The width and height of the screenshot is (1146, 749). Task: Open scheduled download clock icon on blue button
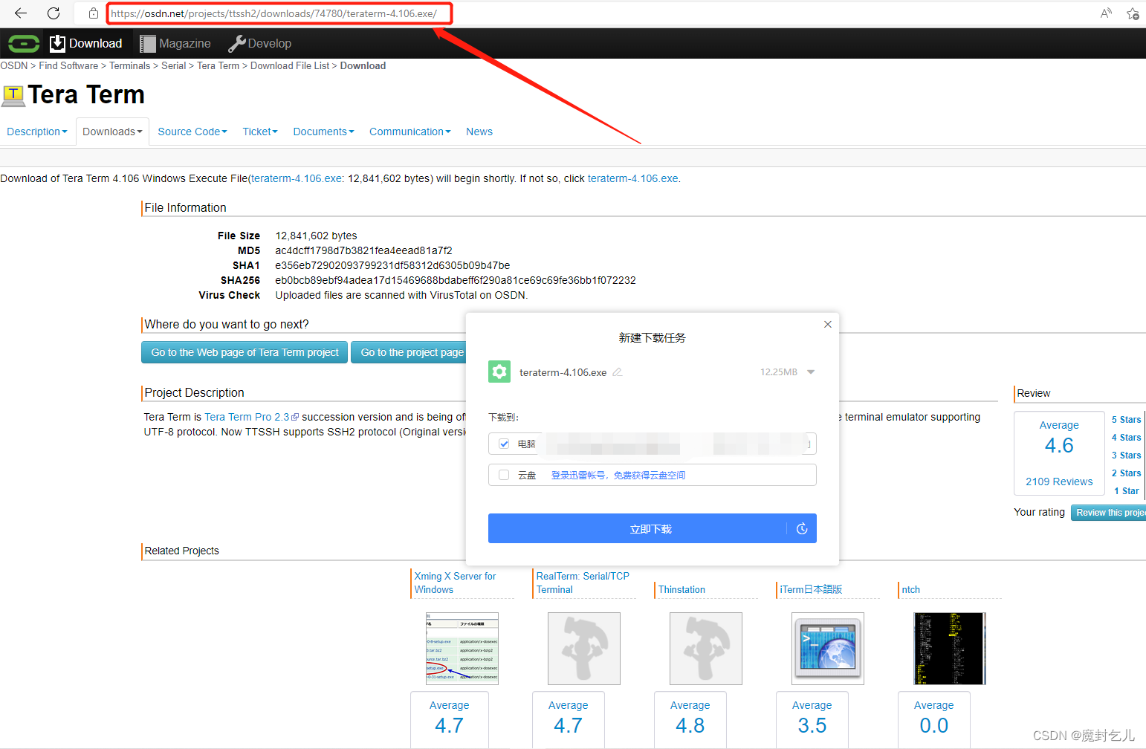(x=802, y=529)
